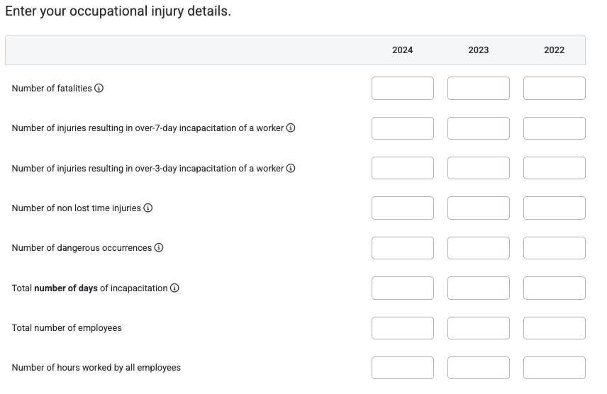Open info icon for over-3-day incapacitation injuries
Viewport: 607px width, 394px height.
pyautogui.click(x=291, y=168)
